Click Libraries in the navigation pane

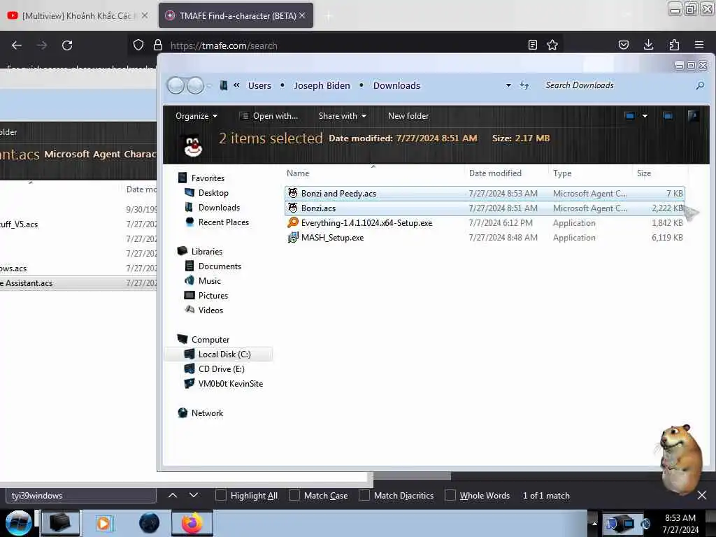(207, 252)
